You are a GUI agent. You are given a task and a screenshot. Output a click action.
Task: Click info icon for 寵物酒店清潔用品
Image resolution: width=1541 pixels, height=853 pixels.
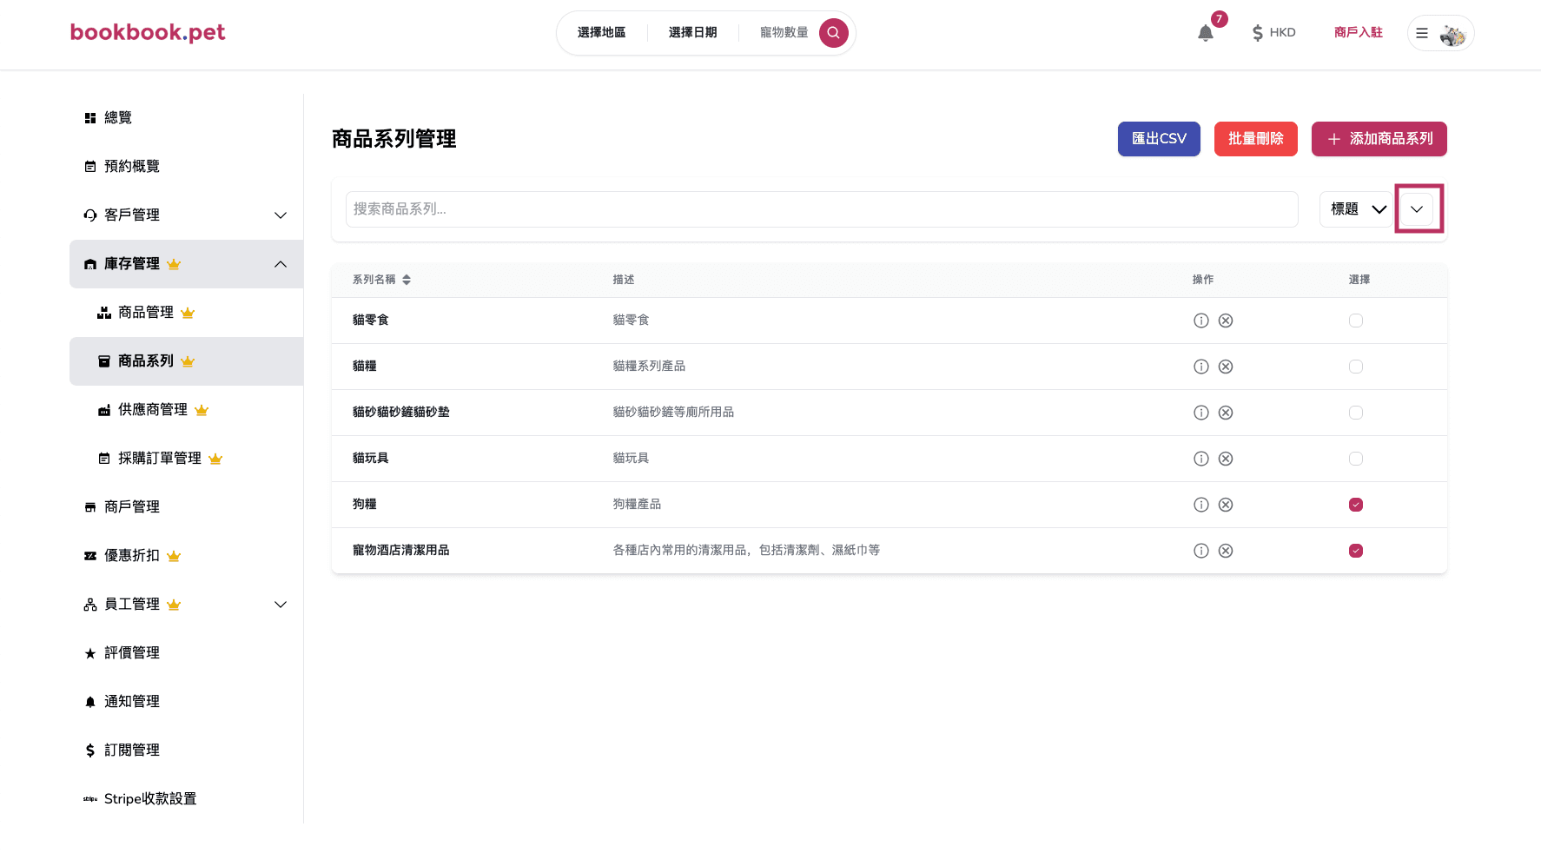1201,551
